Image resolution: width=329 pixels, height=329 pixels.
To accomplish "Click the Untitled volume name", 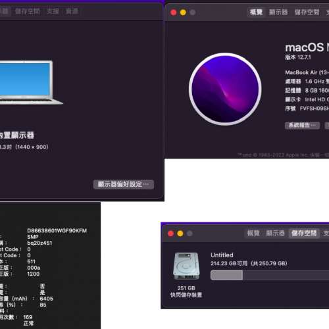I will click(x=222, y=255).
